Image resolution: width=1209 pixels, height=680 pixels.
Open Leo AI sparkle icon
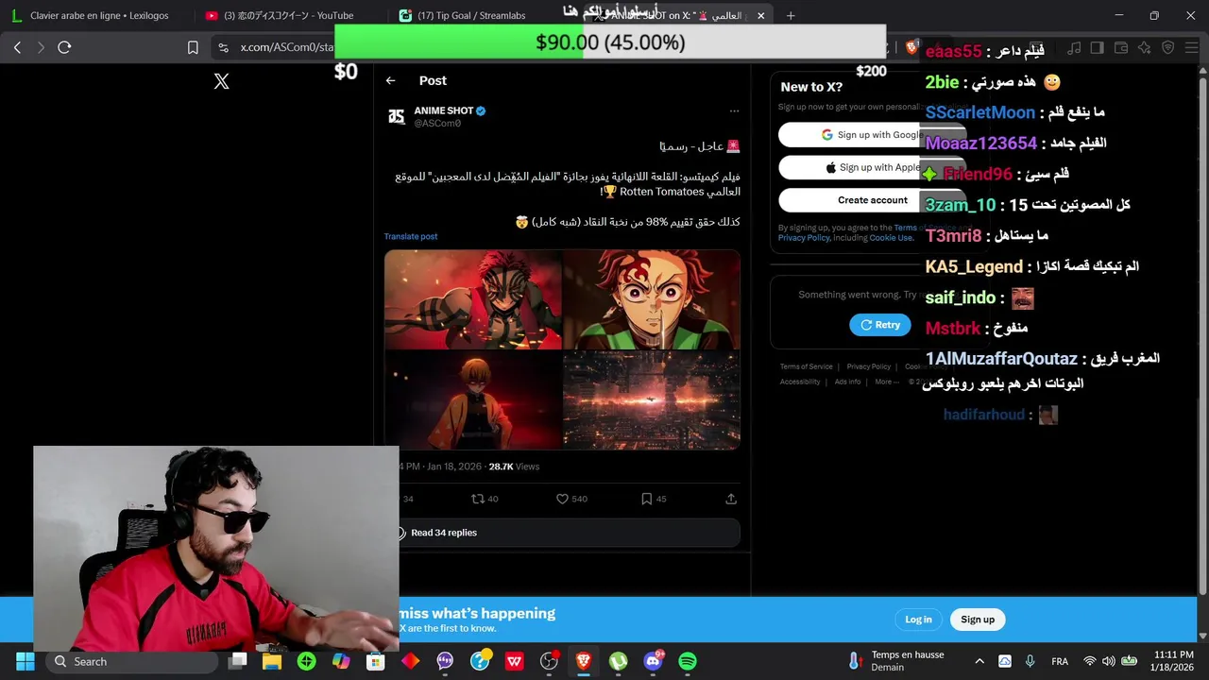point(1144,47)
